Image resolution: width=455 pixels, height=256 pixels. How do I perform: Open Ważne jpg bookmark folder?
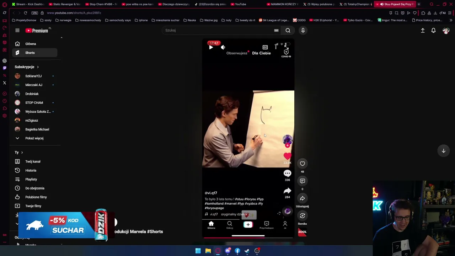pyautogui.click(x=209, y=20)
